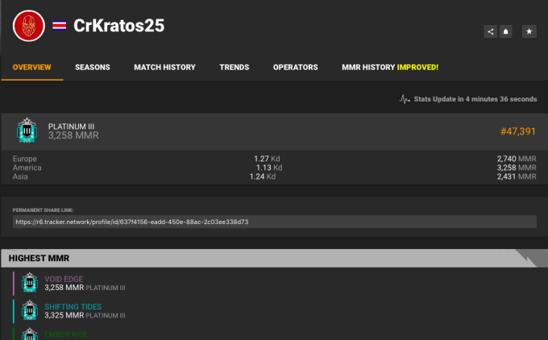Click the PLATINUM III rank title

click(71, 126)
